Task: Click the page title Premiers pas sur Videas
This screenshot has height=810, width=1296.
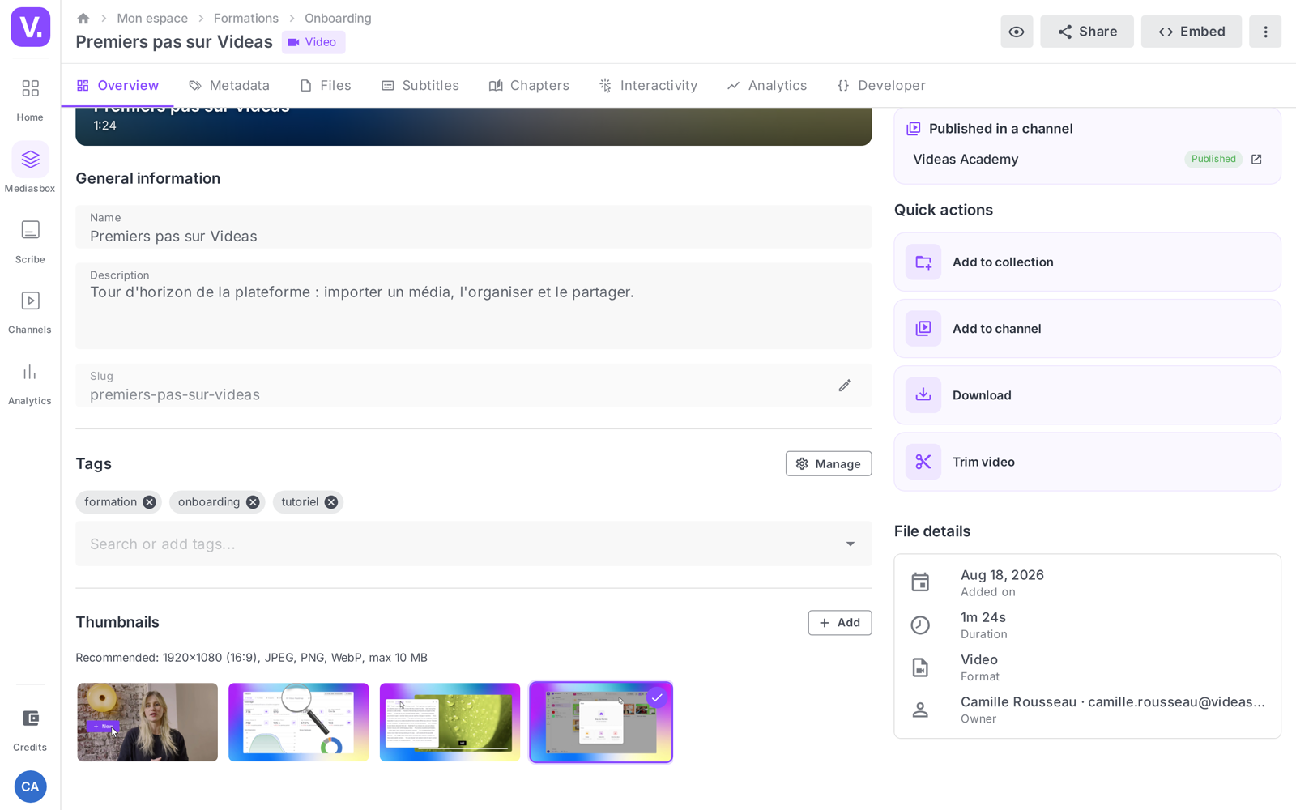Action: pyautogui.click(x=174, y=42)
